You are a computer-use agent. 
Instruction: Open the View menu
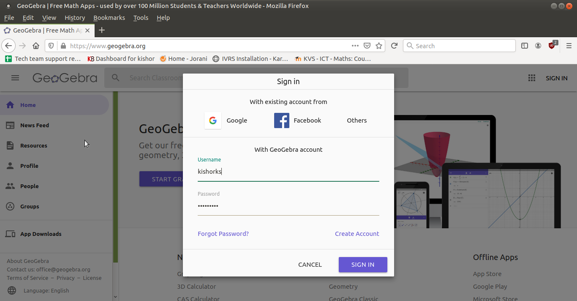(49, 18)
